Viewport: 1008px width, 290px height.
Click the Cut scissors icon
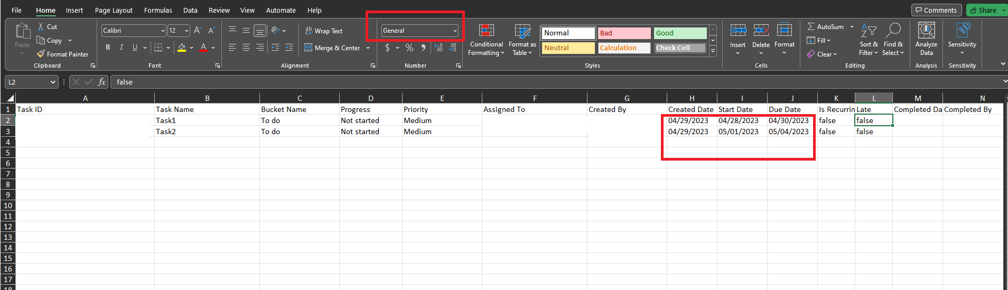41,26
